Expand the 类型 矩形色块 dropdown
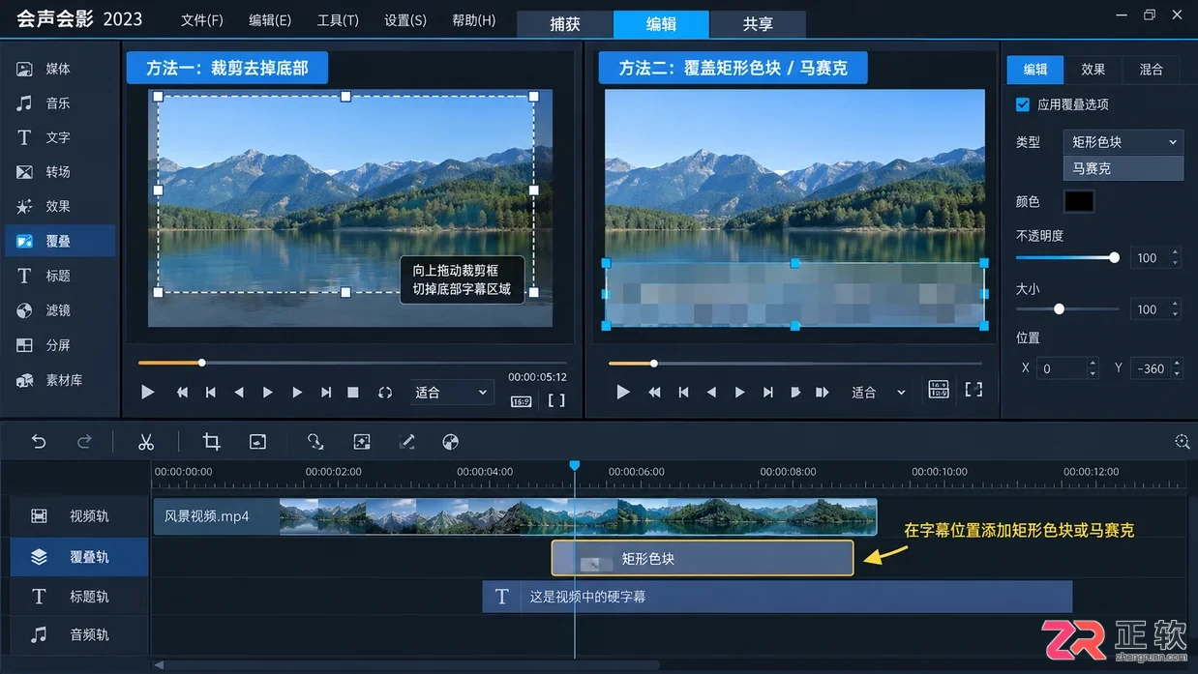1198x674 pixels. pos(1123,142)
